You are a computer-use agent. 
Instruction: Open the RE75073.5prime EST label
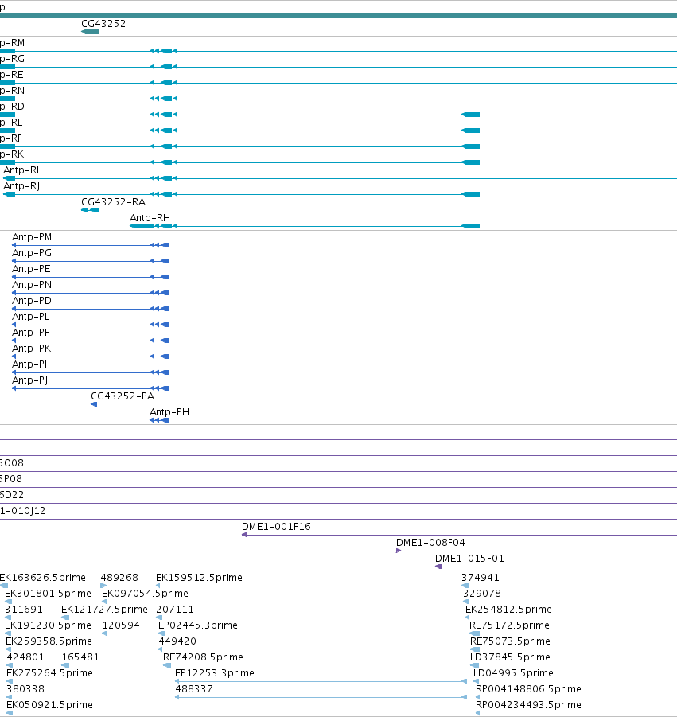[510, 641]
